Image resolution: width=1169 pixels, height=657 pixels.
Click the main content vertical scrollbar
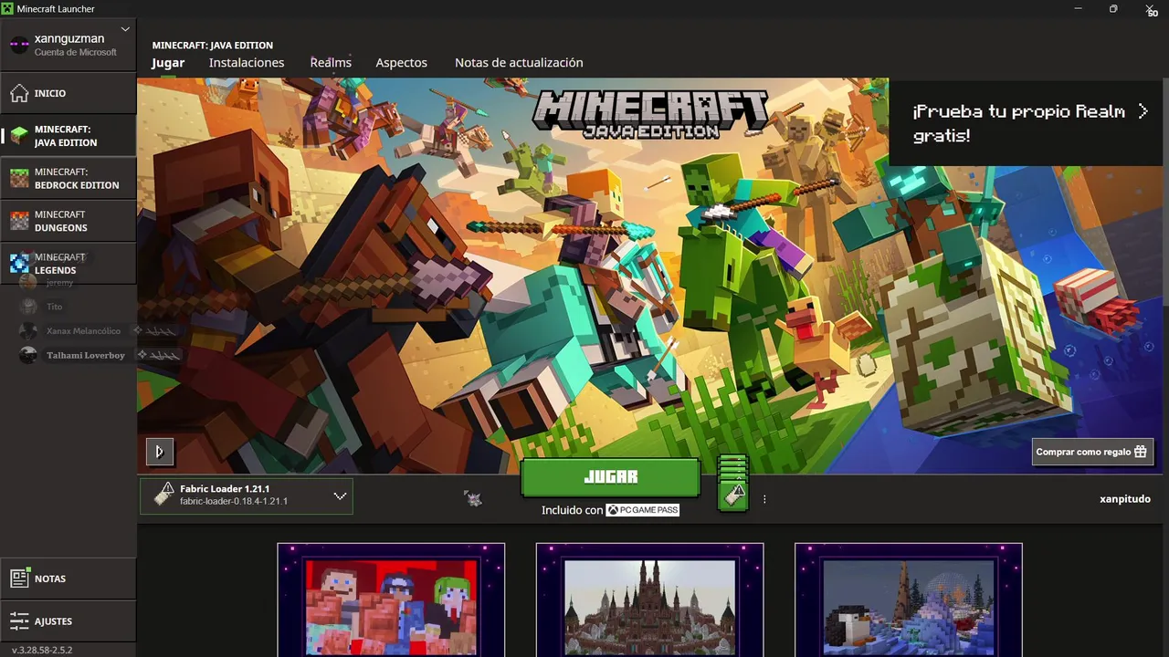pos(1164,192)
